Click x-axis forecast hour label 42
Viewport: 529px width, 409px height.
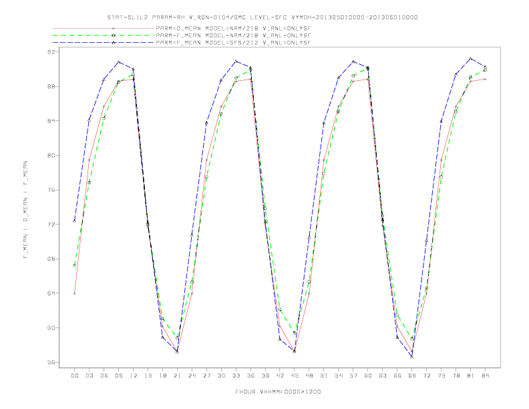[x=280, y=376]
